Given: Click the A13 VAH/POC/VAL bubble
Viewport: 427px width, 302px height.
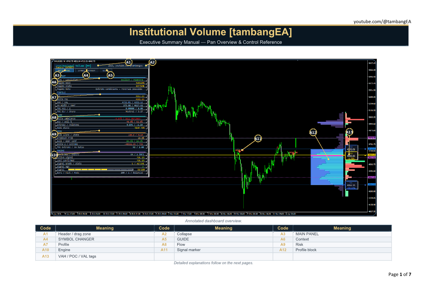Looking at the screenshot, I should (x=349, y=132).
